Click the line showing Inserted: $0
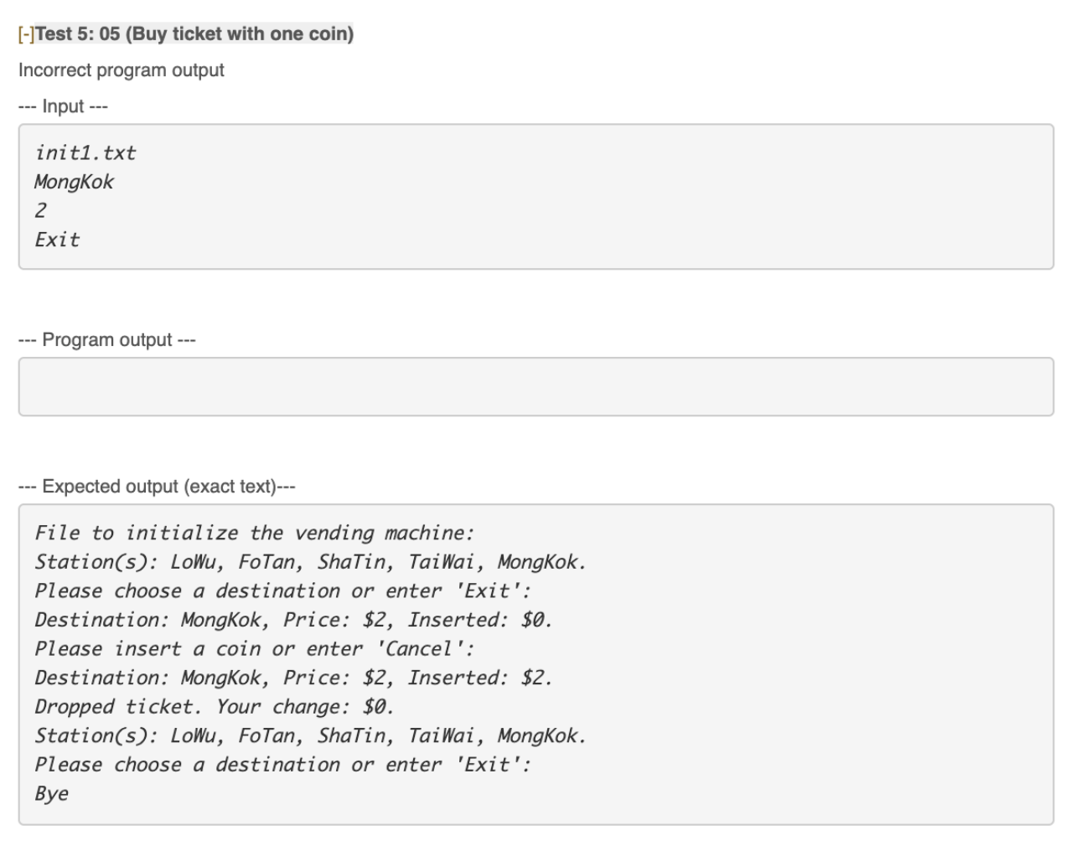 click(x=294, y=621)
